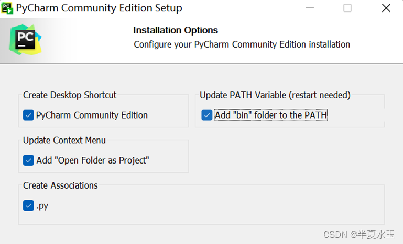Disable the Add "Open Folder as Project" checkbox
This screenshot has width=403, height=244.
[x=28, y=160]
